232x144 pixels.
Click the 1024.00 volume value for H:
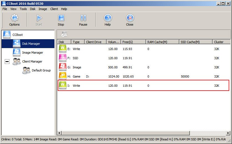pos(114,76)
